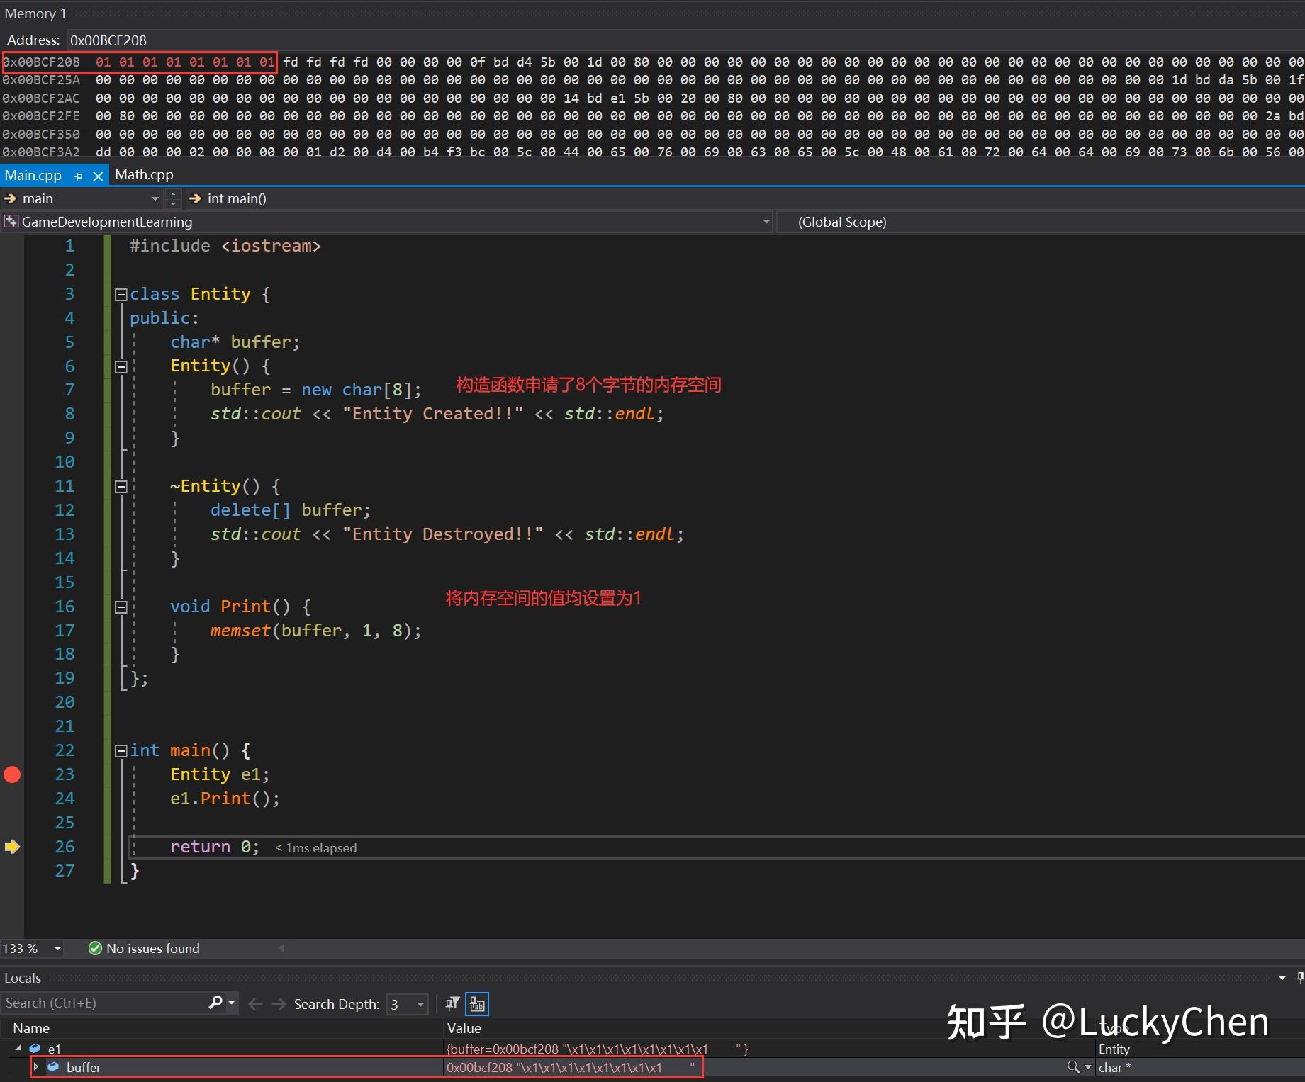This screenshot has height=1082, width=1305.
Task: Toggle tabular value display in Locals toolbar
Action: 476,1004
